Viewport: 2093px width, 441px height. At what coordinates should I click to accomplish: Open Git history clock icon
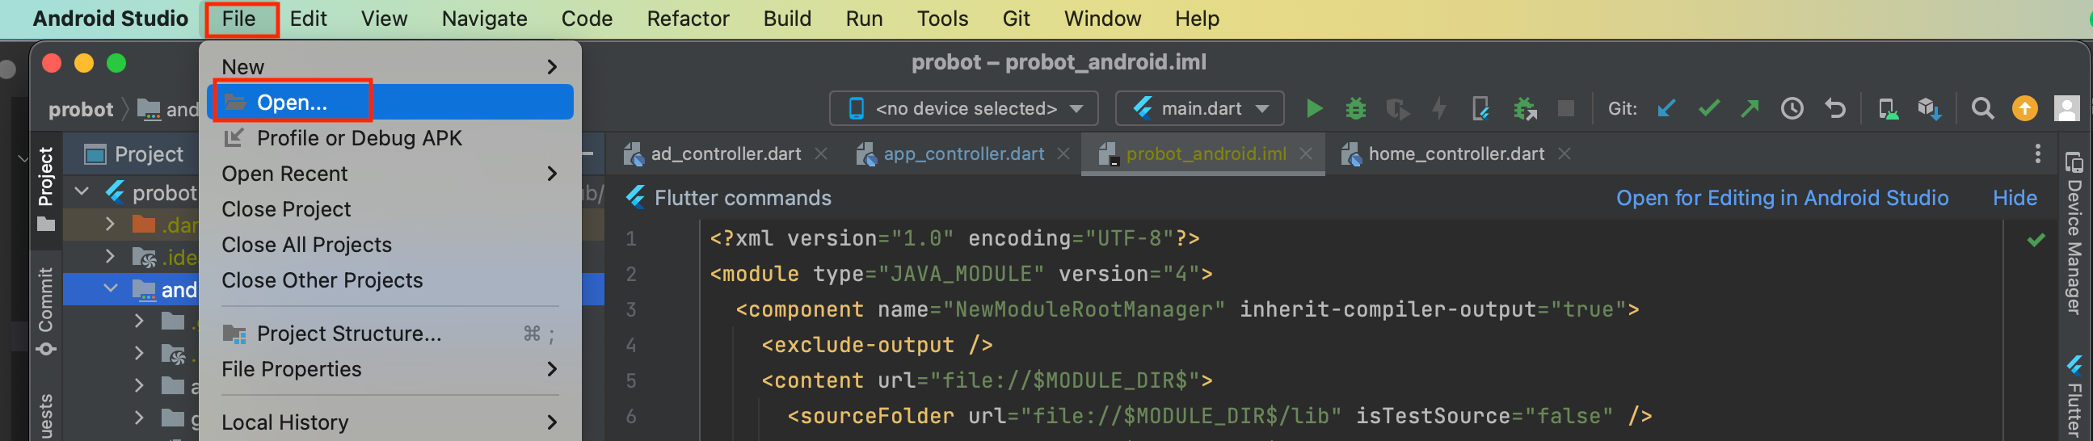(x=1792, y=108)
